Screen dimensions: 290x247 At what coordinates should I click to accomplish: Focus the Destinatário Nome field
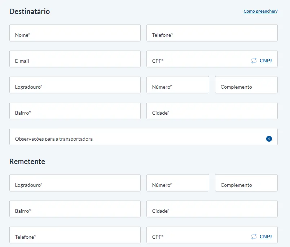[75, 33]
